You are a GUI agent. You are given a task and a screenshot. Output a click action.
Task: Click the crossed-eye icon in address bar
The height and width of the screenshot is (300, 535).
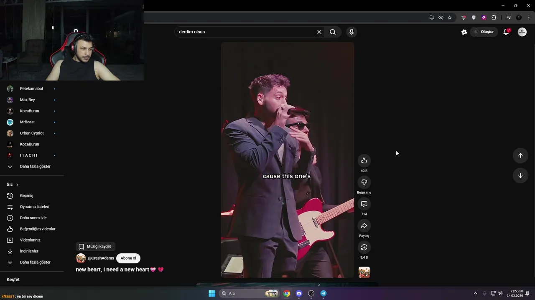pos(441,17)
